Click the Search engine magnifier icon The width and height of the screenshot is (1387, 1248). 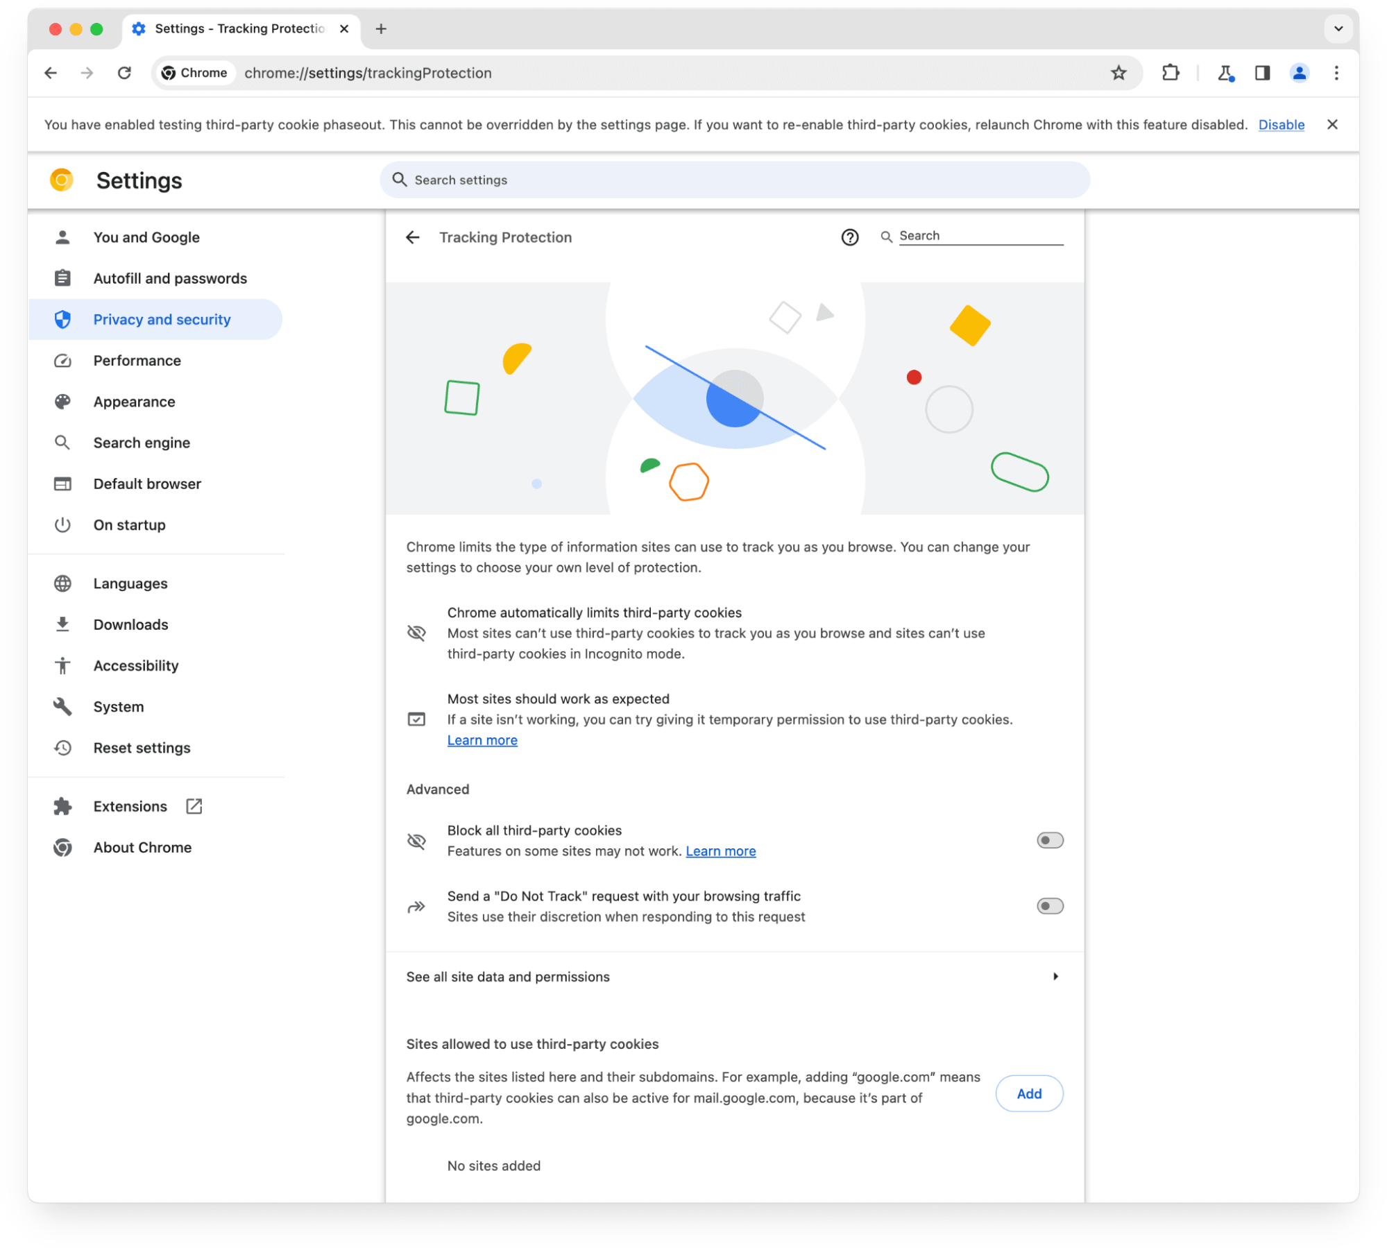click(64, 442)
